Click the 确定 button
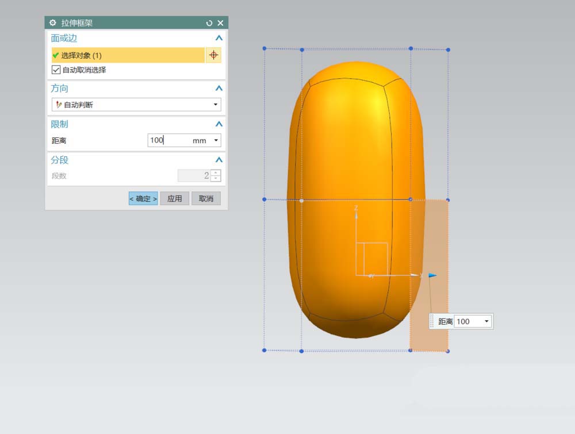The image size is (575, 434). click(143, 198)
